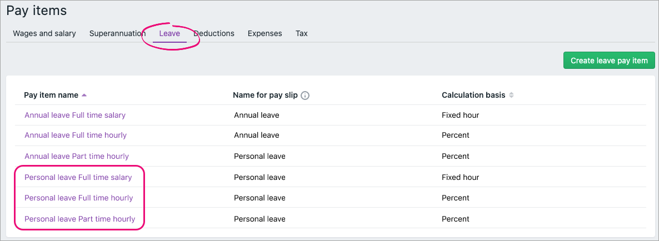Select Personal leave Full time hourly link

79,198
